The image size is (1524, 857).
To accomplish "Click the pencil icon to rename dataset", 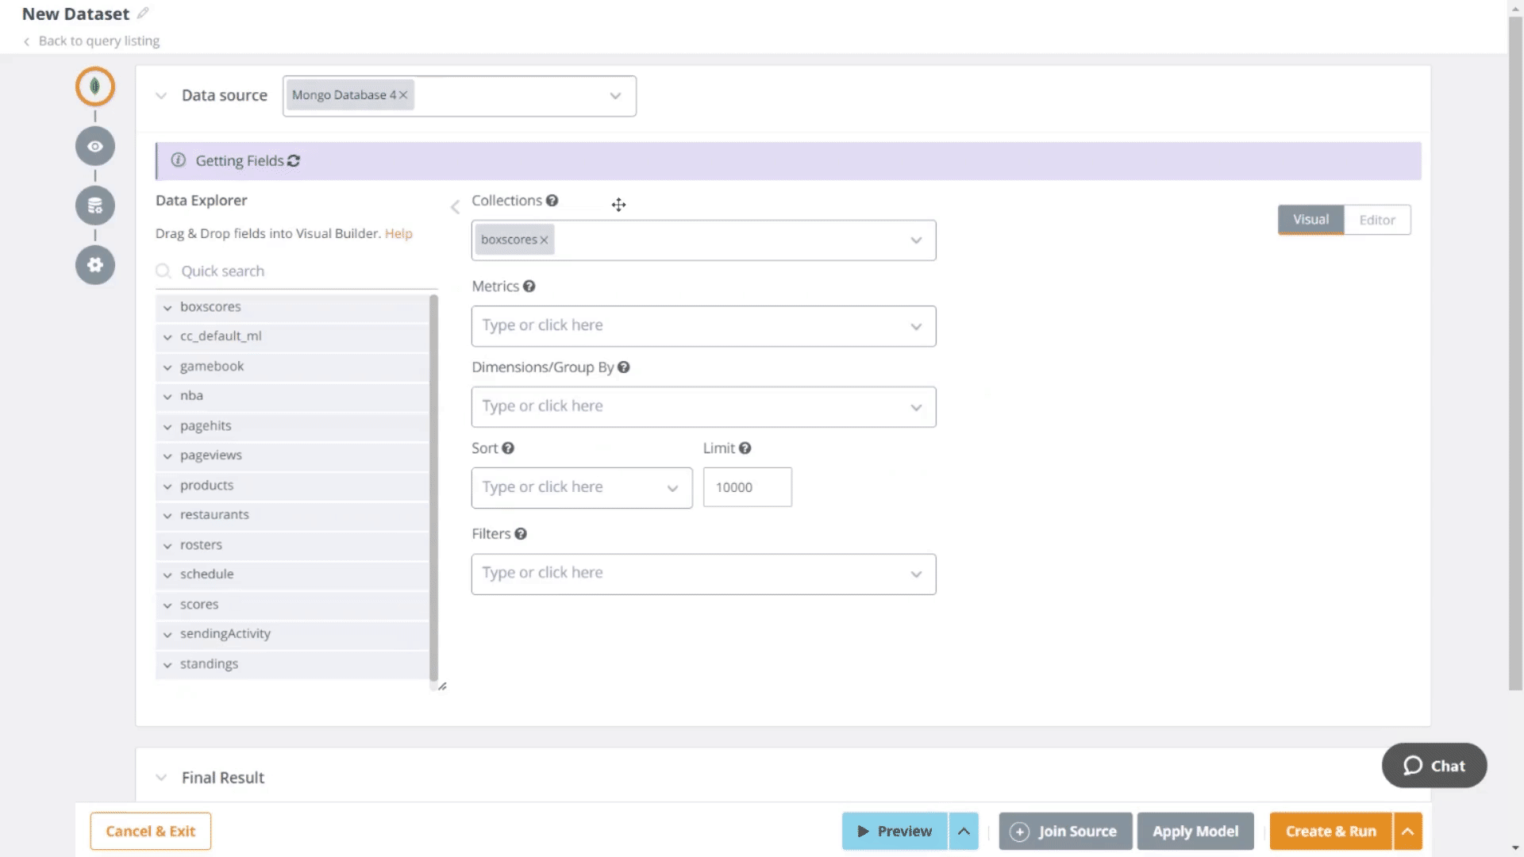I will 143,13.
